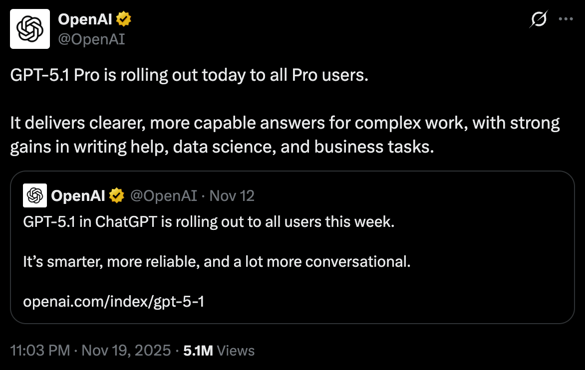Viewport: 585px width, 370px height.
Task: Select the @OpenAI handle in the quoted post
Action: pyautogui.click(x=164, y=196)
